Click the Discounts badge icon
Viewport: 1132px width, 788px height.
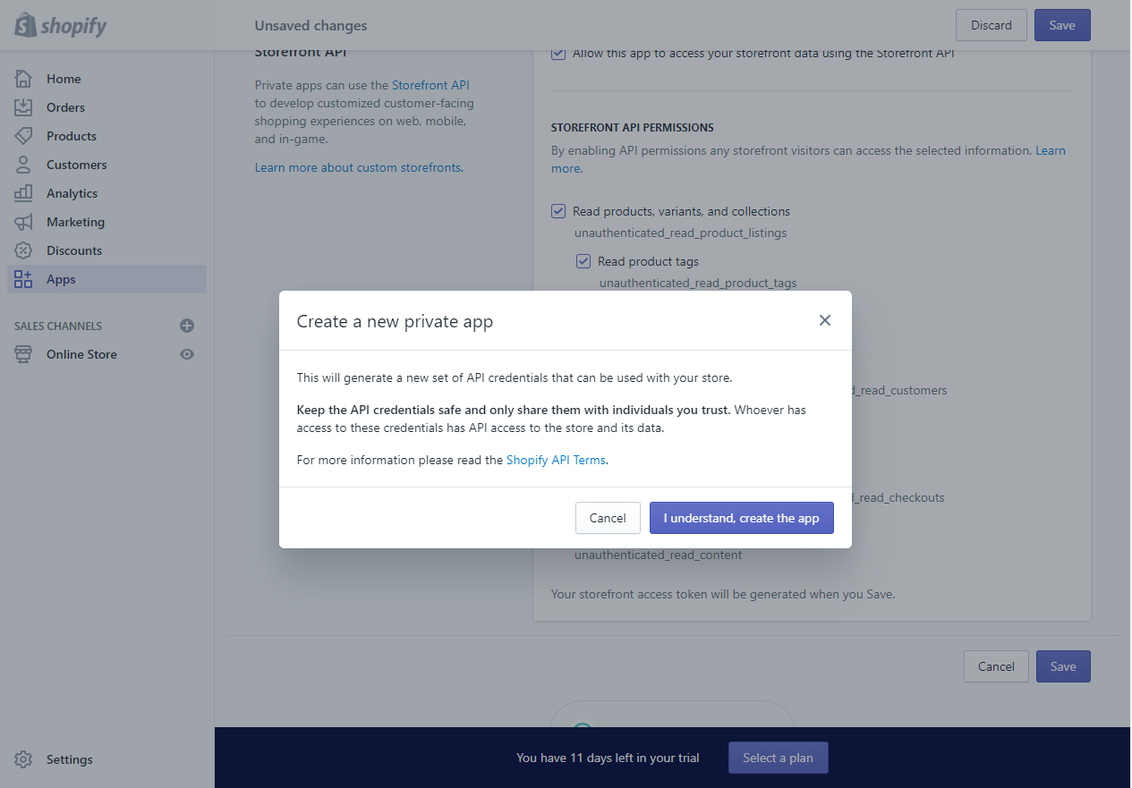[23, 250]
